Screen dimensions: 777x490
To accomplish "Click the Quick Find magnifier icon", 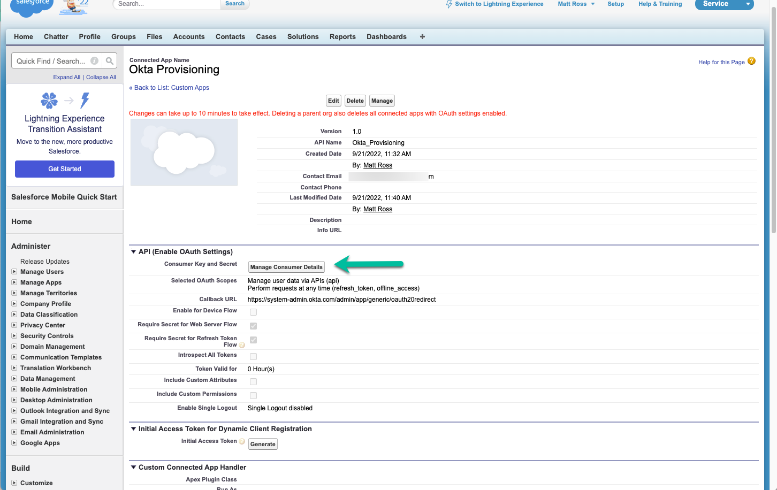I will coord(110,61).
